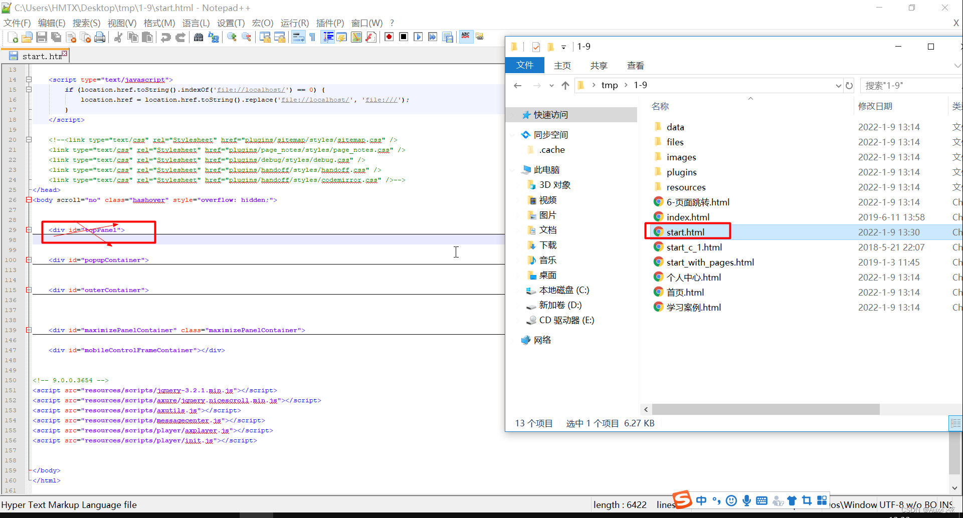Open Find with the binoculars icon
The width and height of the screenshot is (963, 518).
coord(199,37)
